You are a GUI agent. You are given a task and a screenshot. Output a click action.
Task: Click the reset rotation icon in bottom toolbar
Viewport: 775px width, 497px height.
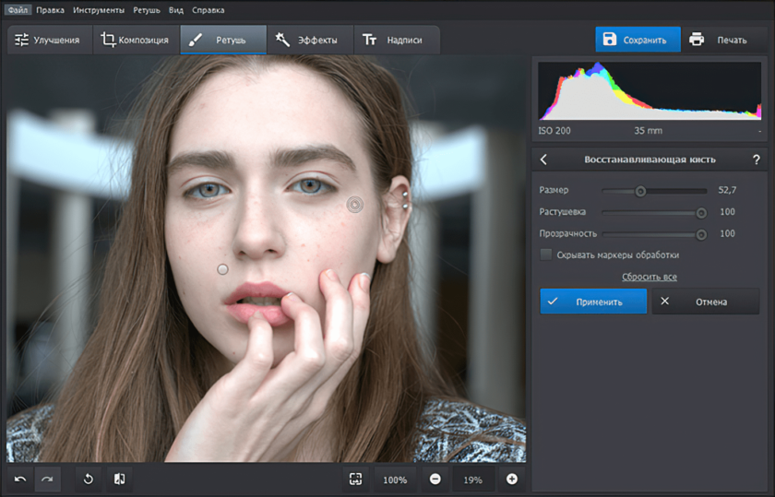pos(89,479)
